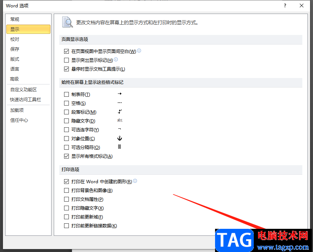Screen dimensions: 313x252
Task: Switch to the 保存 options category
Action: 28,49
